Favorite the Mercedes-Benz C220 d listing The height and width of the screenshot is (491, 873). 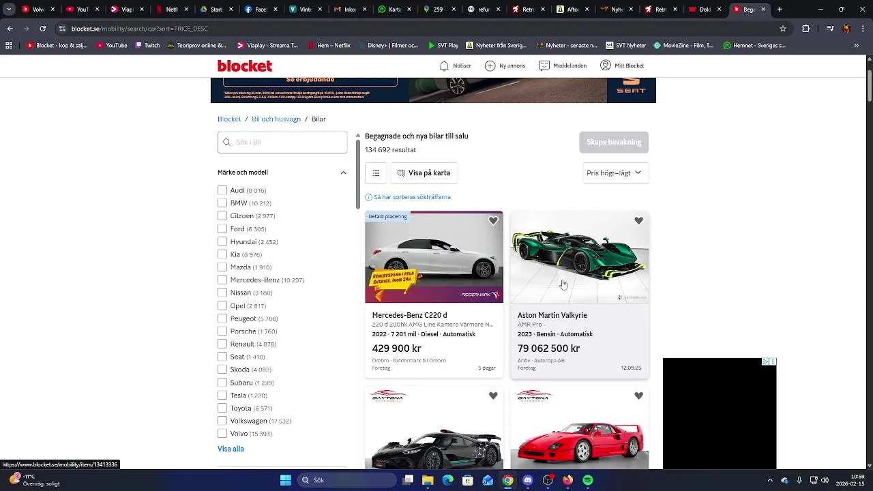493,221
